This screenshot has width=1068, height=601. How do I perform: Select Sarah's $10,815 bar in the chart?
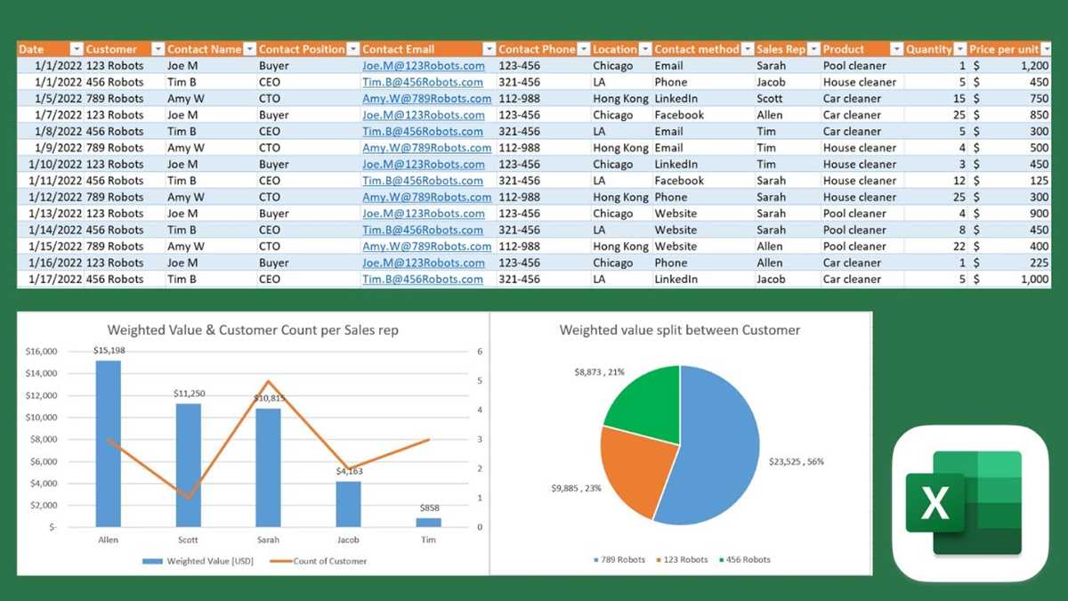click(268, 467)
